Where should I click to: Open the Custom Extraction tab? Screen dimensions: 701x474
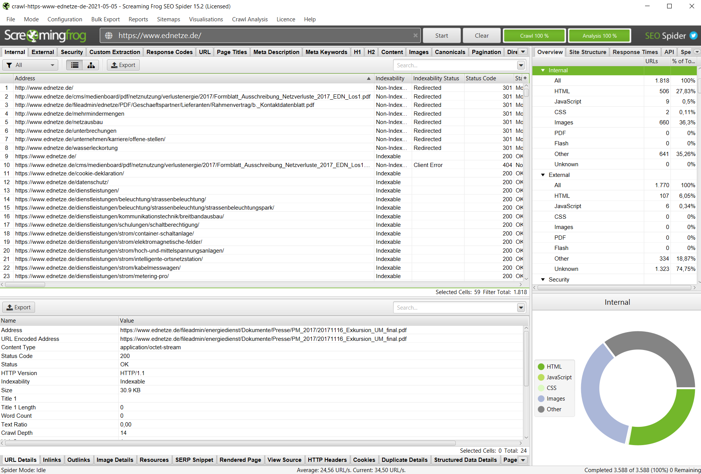coord(115,52)
